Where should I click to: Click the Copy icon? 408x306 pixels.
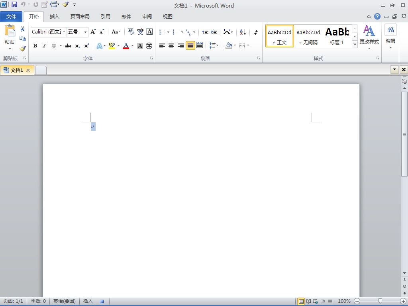click(x=23, y=39)
